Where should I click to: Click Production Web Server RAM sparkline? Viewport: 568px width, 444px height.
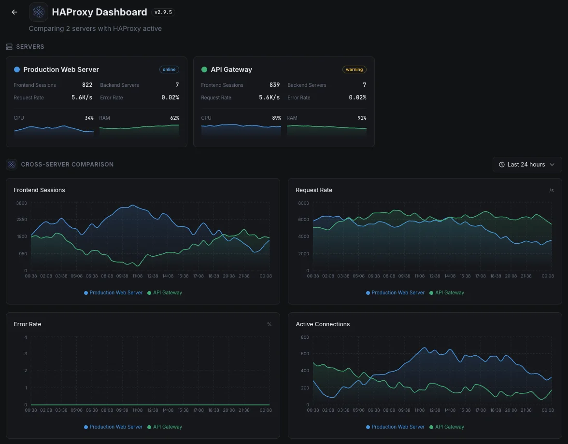(139, 130)
